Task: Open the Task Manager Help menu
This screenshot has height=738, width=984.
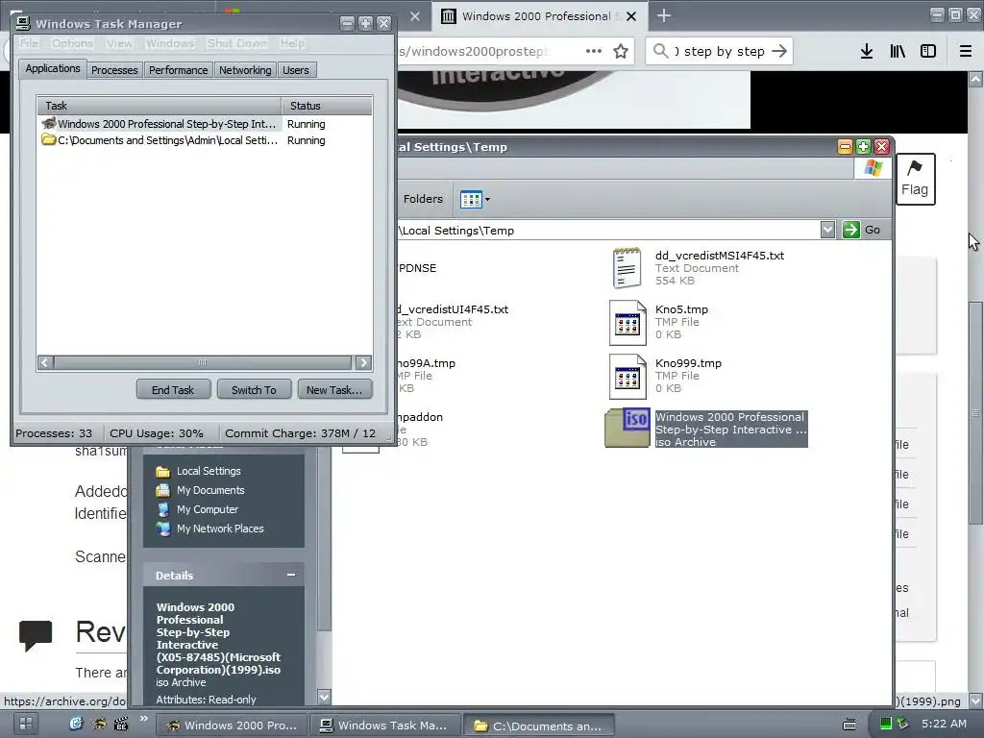Action: coord(292,43)
